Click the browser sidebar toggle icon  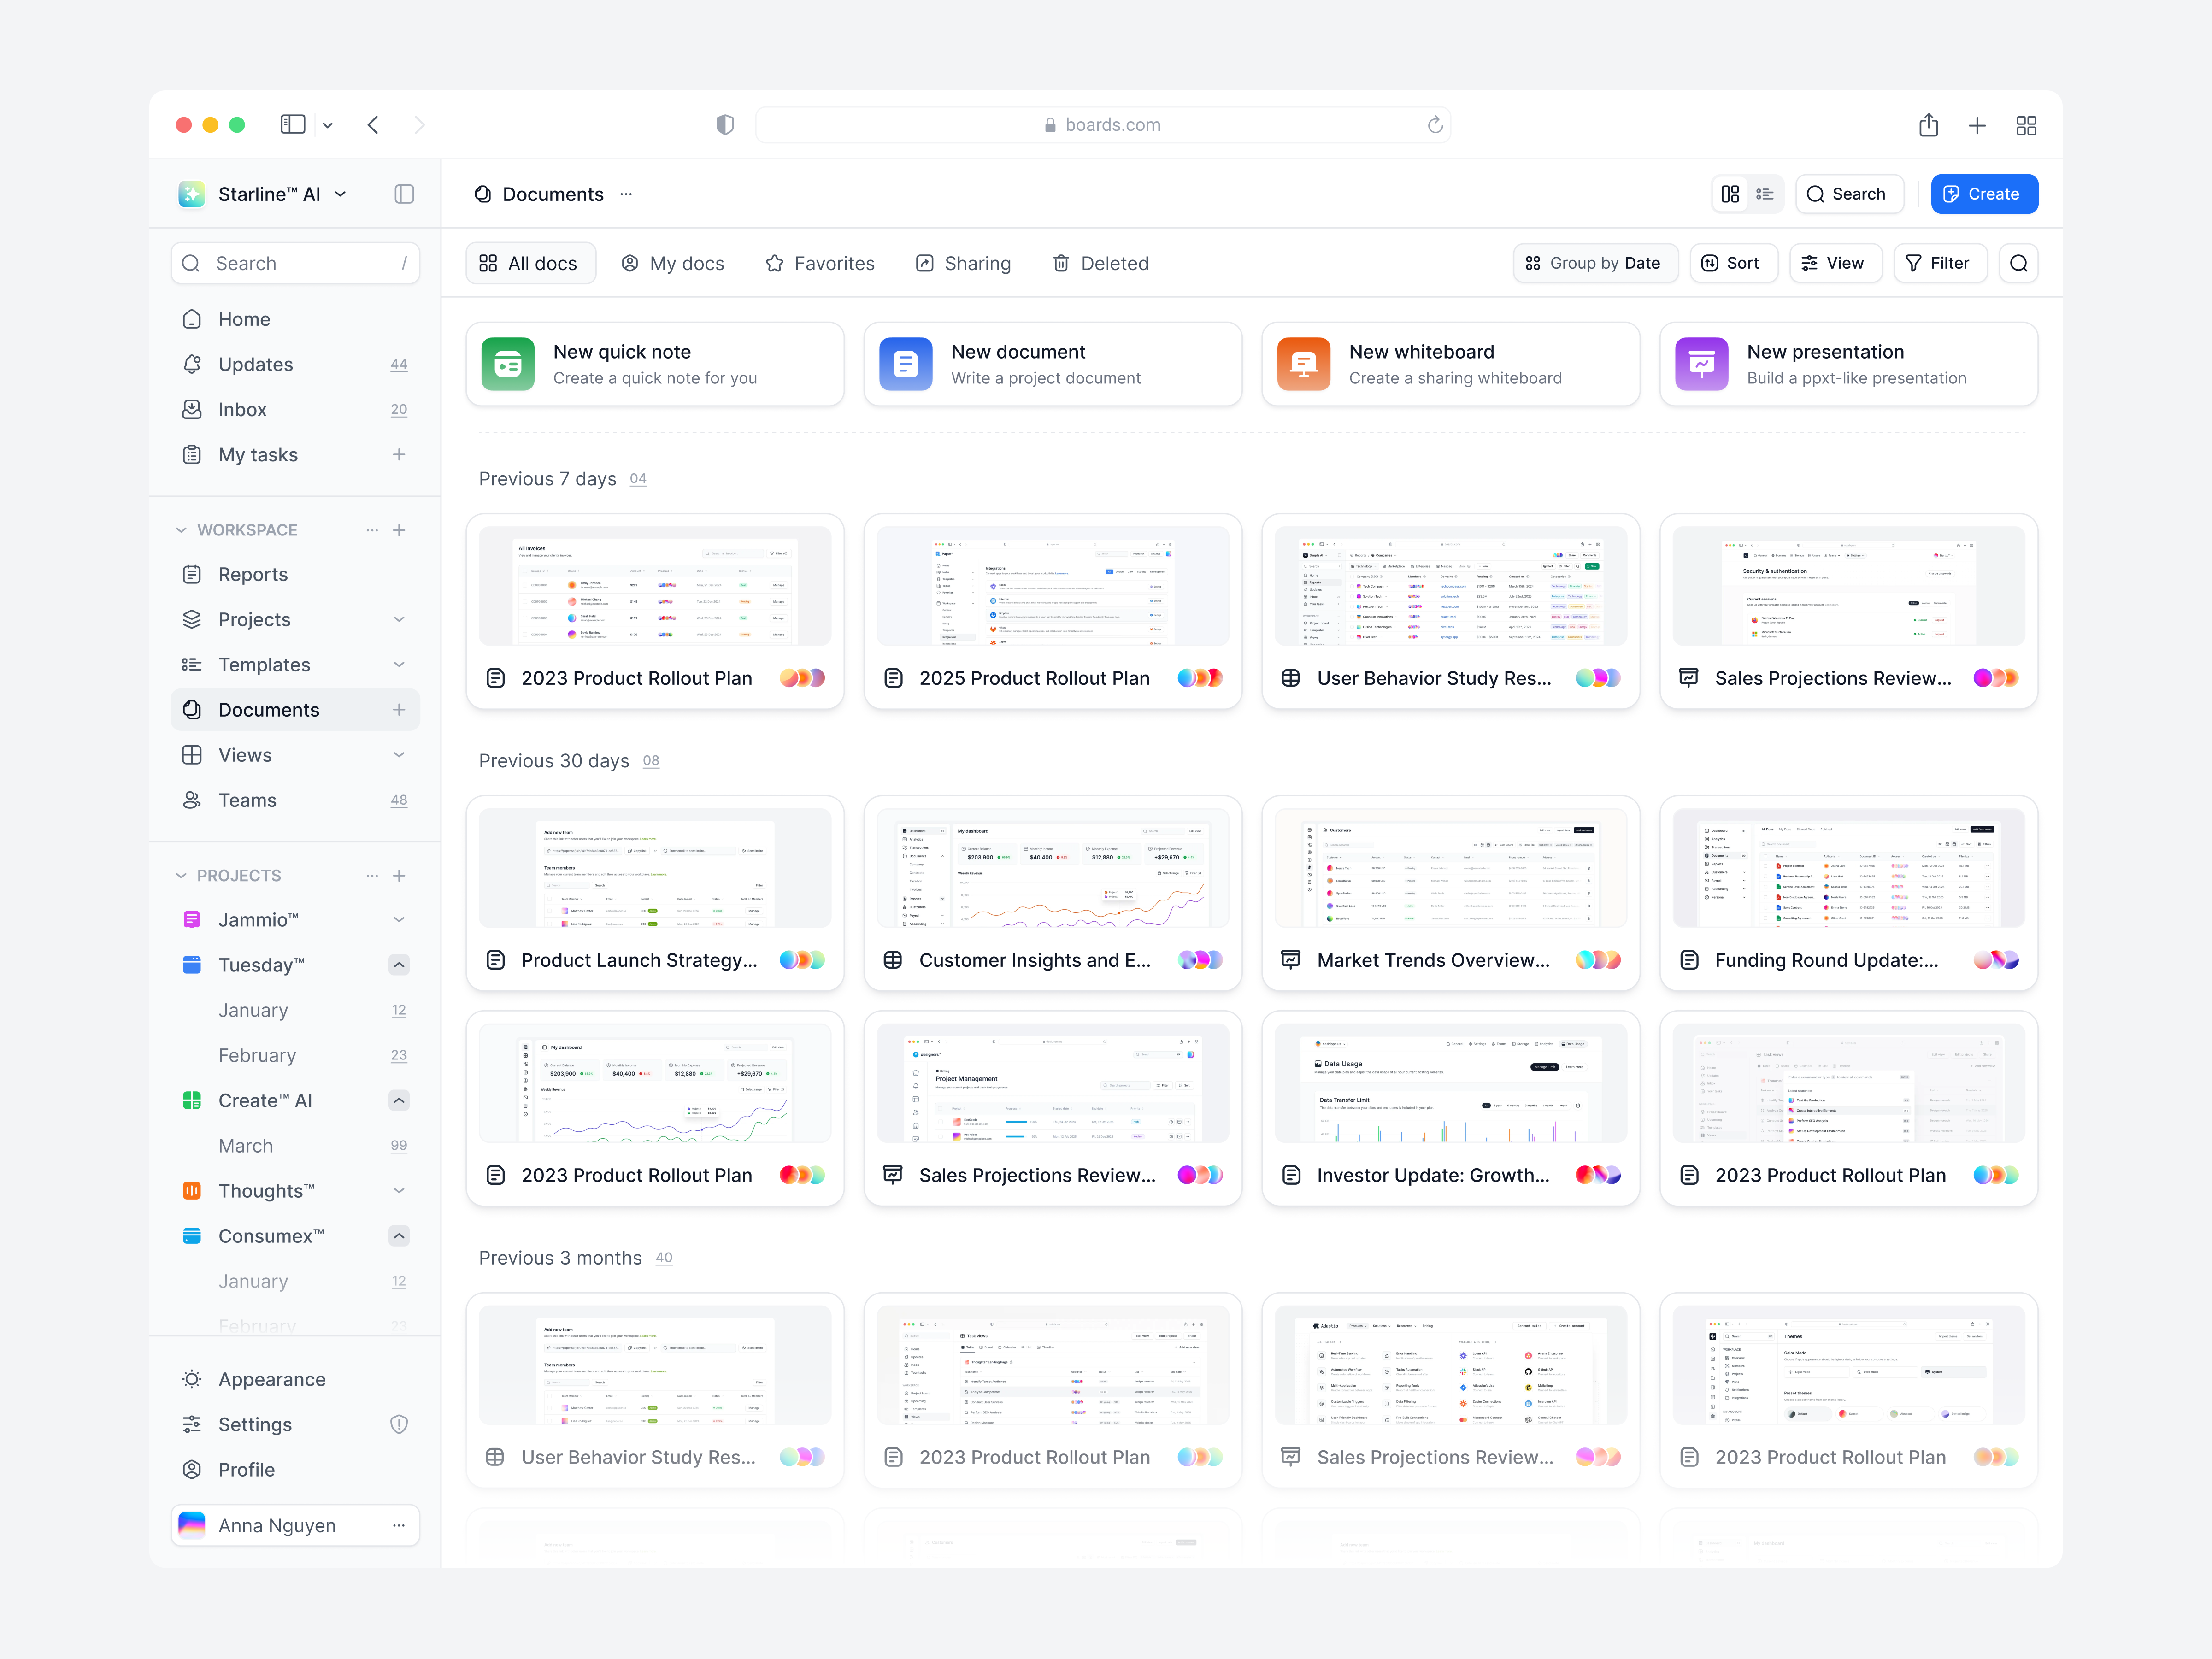[293, 125]
